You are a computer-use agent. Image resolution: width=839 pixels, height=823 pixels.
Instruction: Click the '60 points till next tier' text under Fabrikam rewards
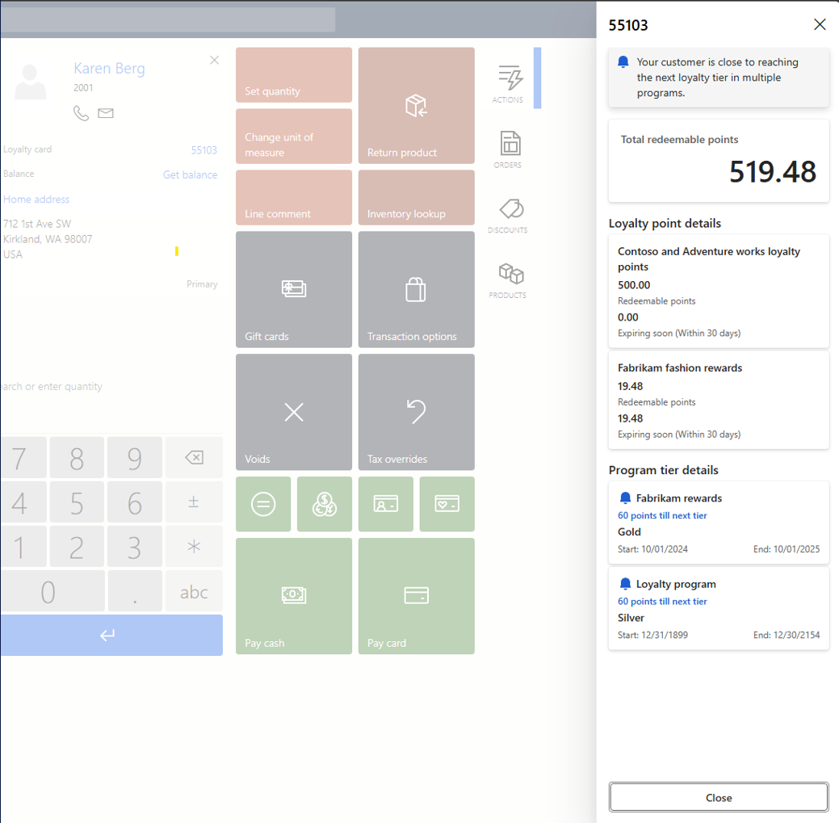(662, 515)
